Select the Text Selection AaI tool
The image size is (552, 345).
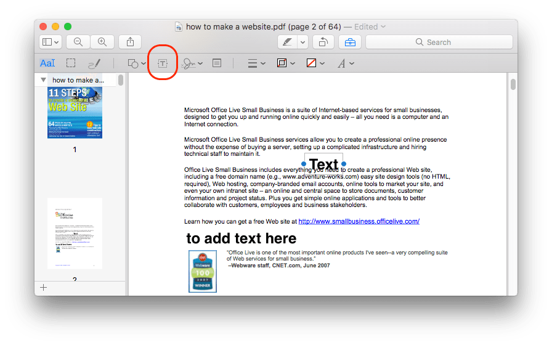pyautogui.click(x=47, y=63)
